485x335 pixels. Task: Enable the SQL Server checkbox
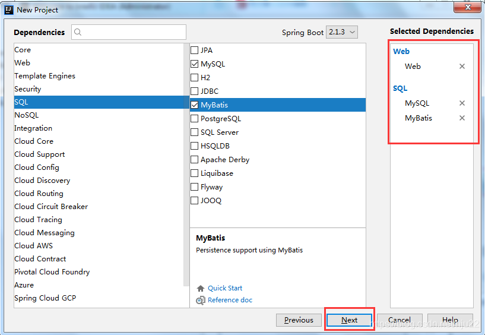(194, 132)
